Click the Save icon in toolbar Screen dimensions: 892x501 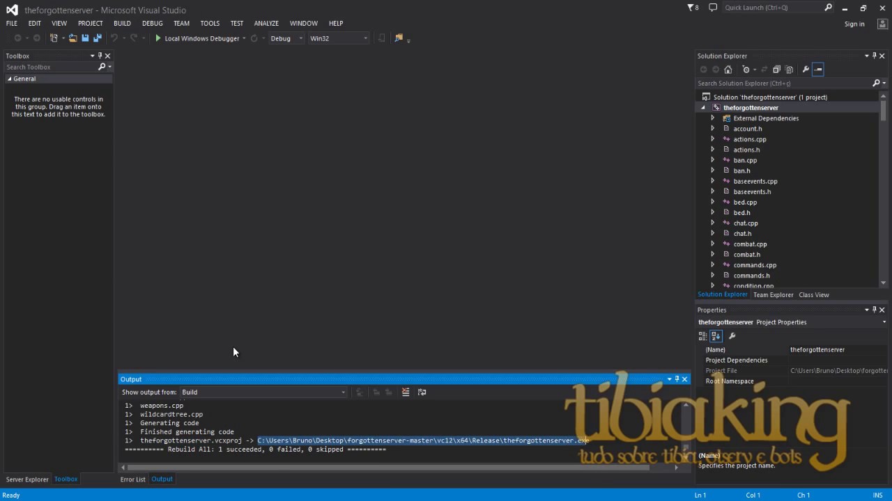pyautogui.click(x=85, y=38)
